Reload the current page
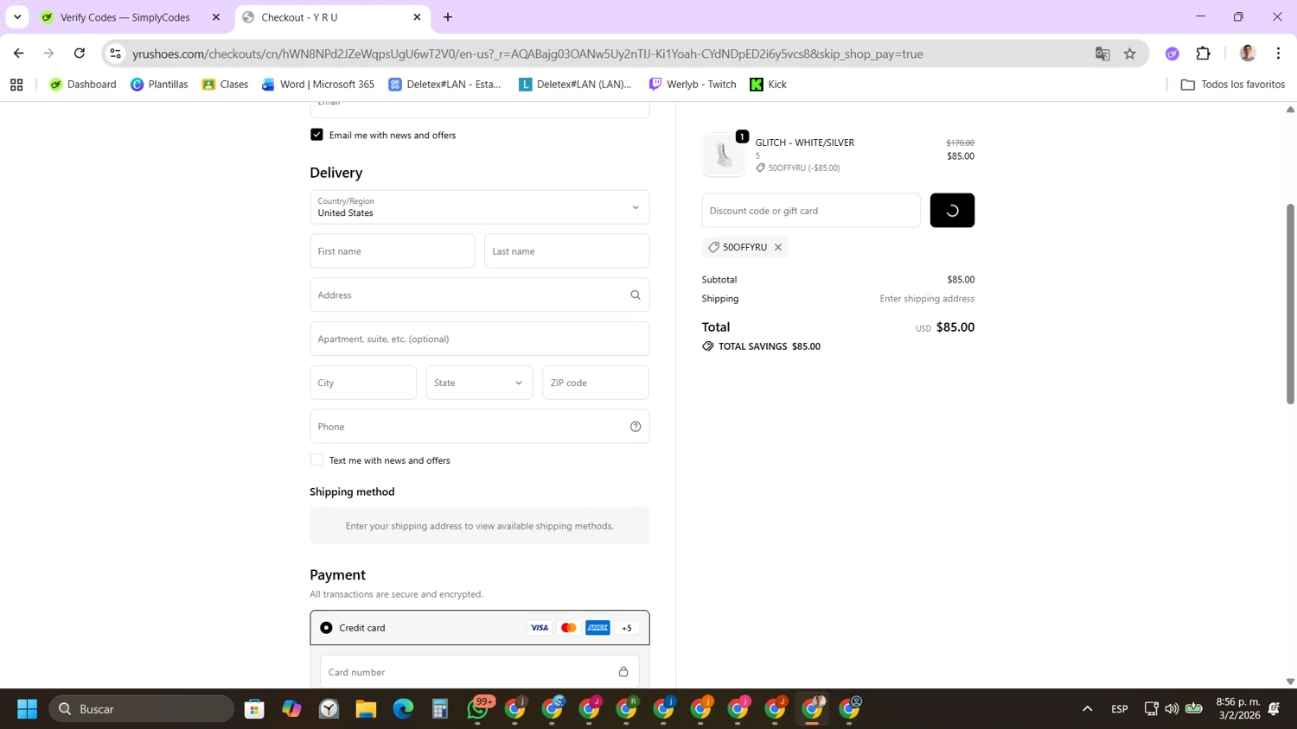The height and width of the screenshot is (729, 1297). pos(80,54)
